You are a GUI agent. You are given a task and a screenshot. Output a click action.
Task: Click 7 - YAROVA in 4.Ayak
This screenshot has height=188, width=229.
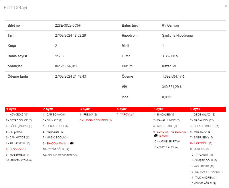point(125,115)
